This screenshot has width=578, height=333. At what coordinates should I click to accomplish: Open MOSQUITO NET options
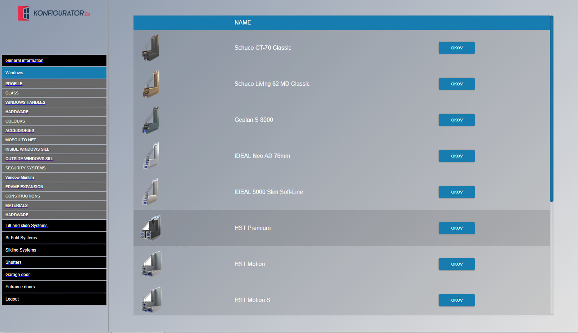[54, 140]
